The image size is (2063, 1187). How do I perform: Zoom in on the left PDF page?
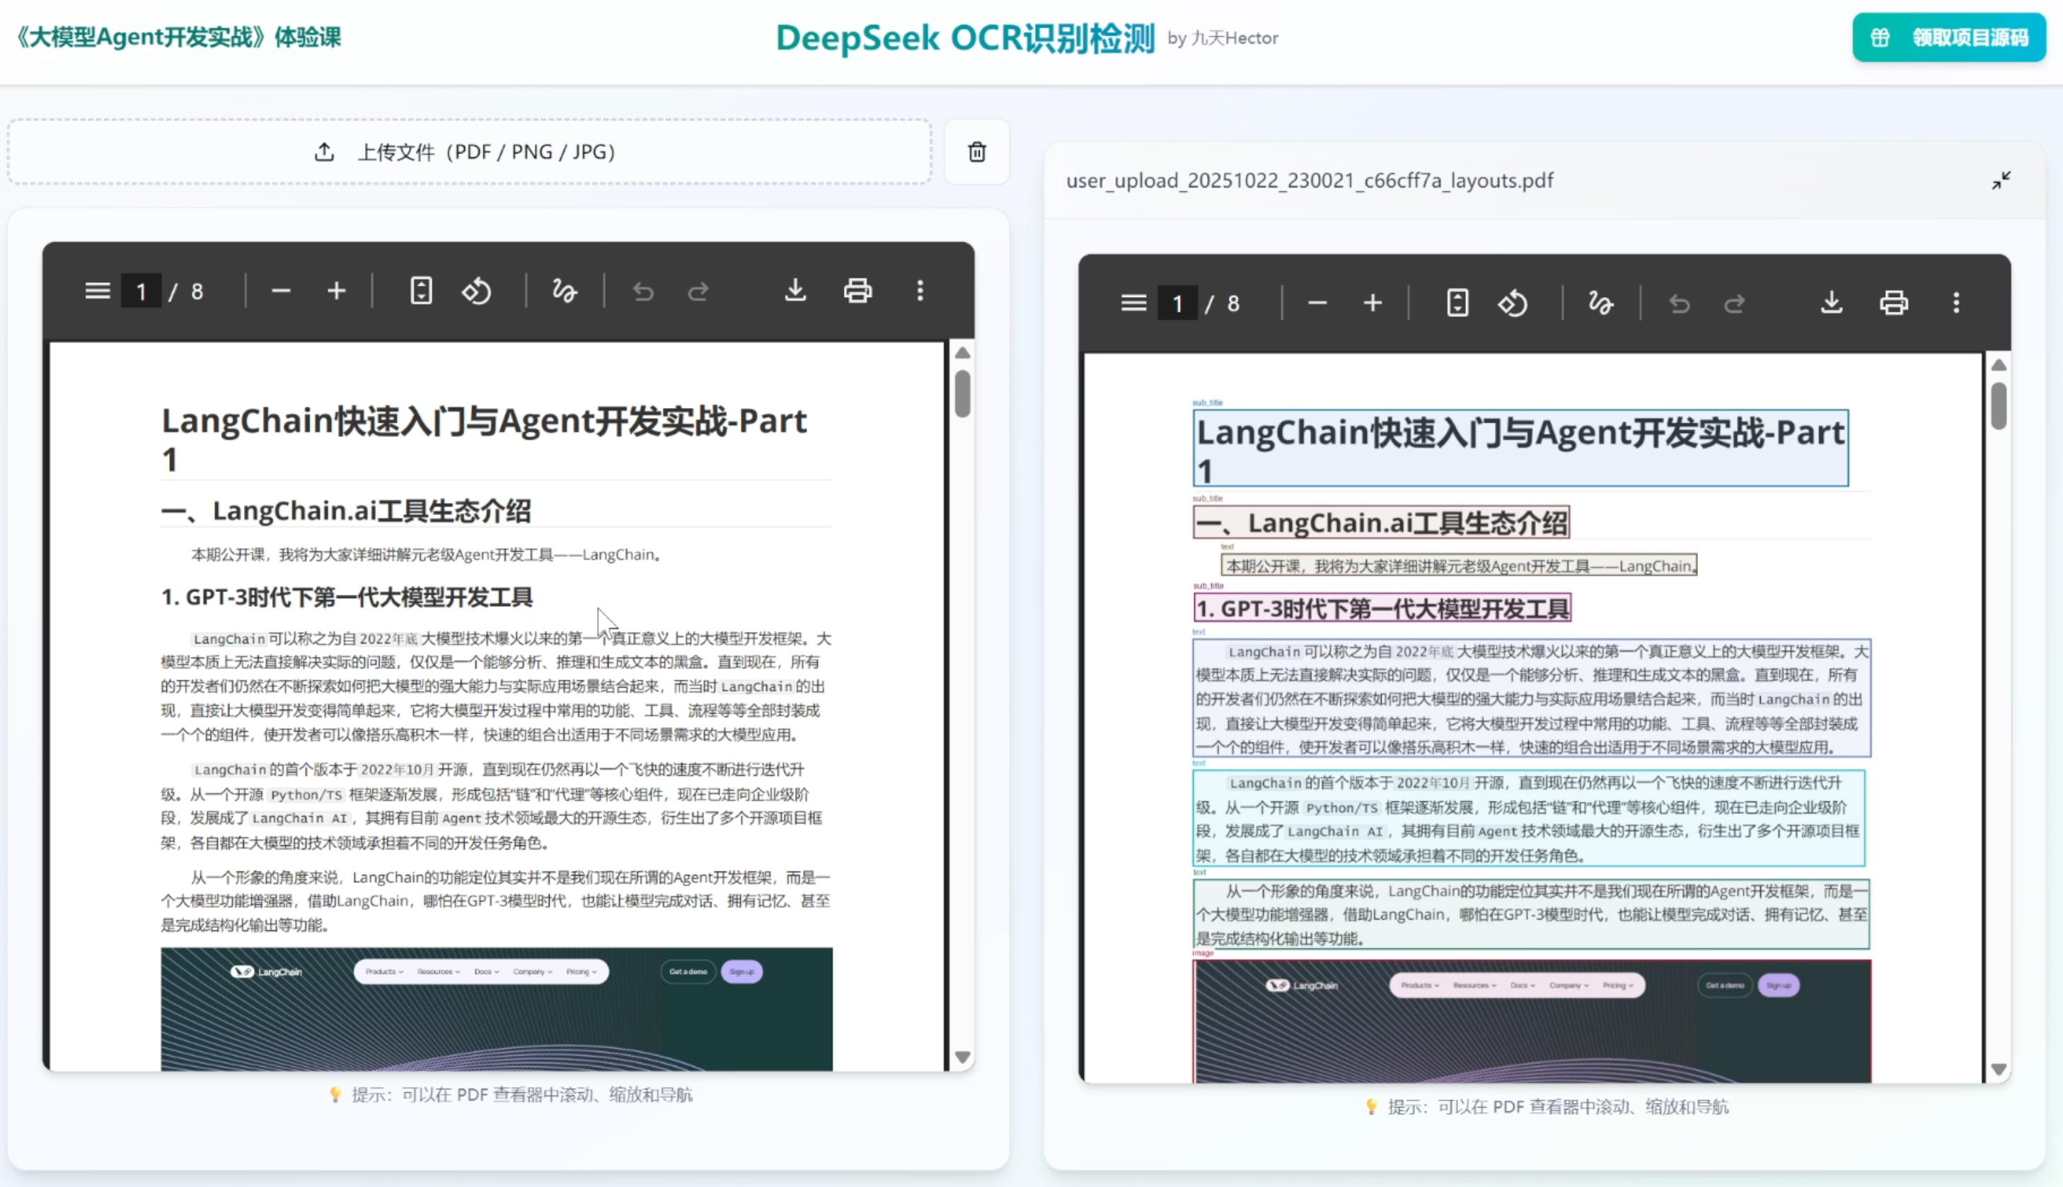pyautogui.click(x=335, y=291)
